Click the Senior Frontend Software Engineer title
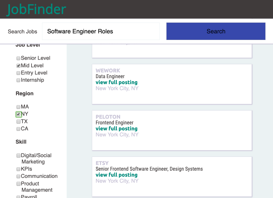Screen dimensions: 273x198 149,169
